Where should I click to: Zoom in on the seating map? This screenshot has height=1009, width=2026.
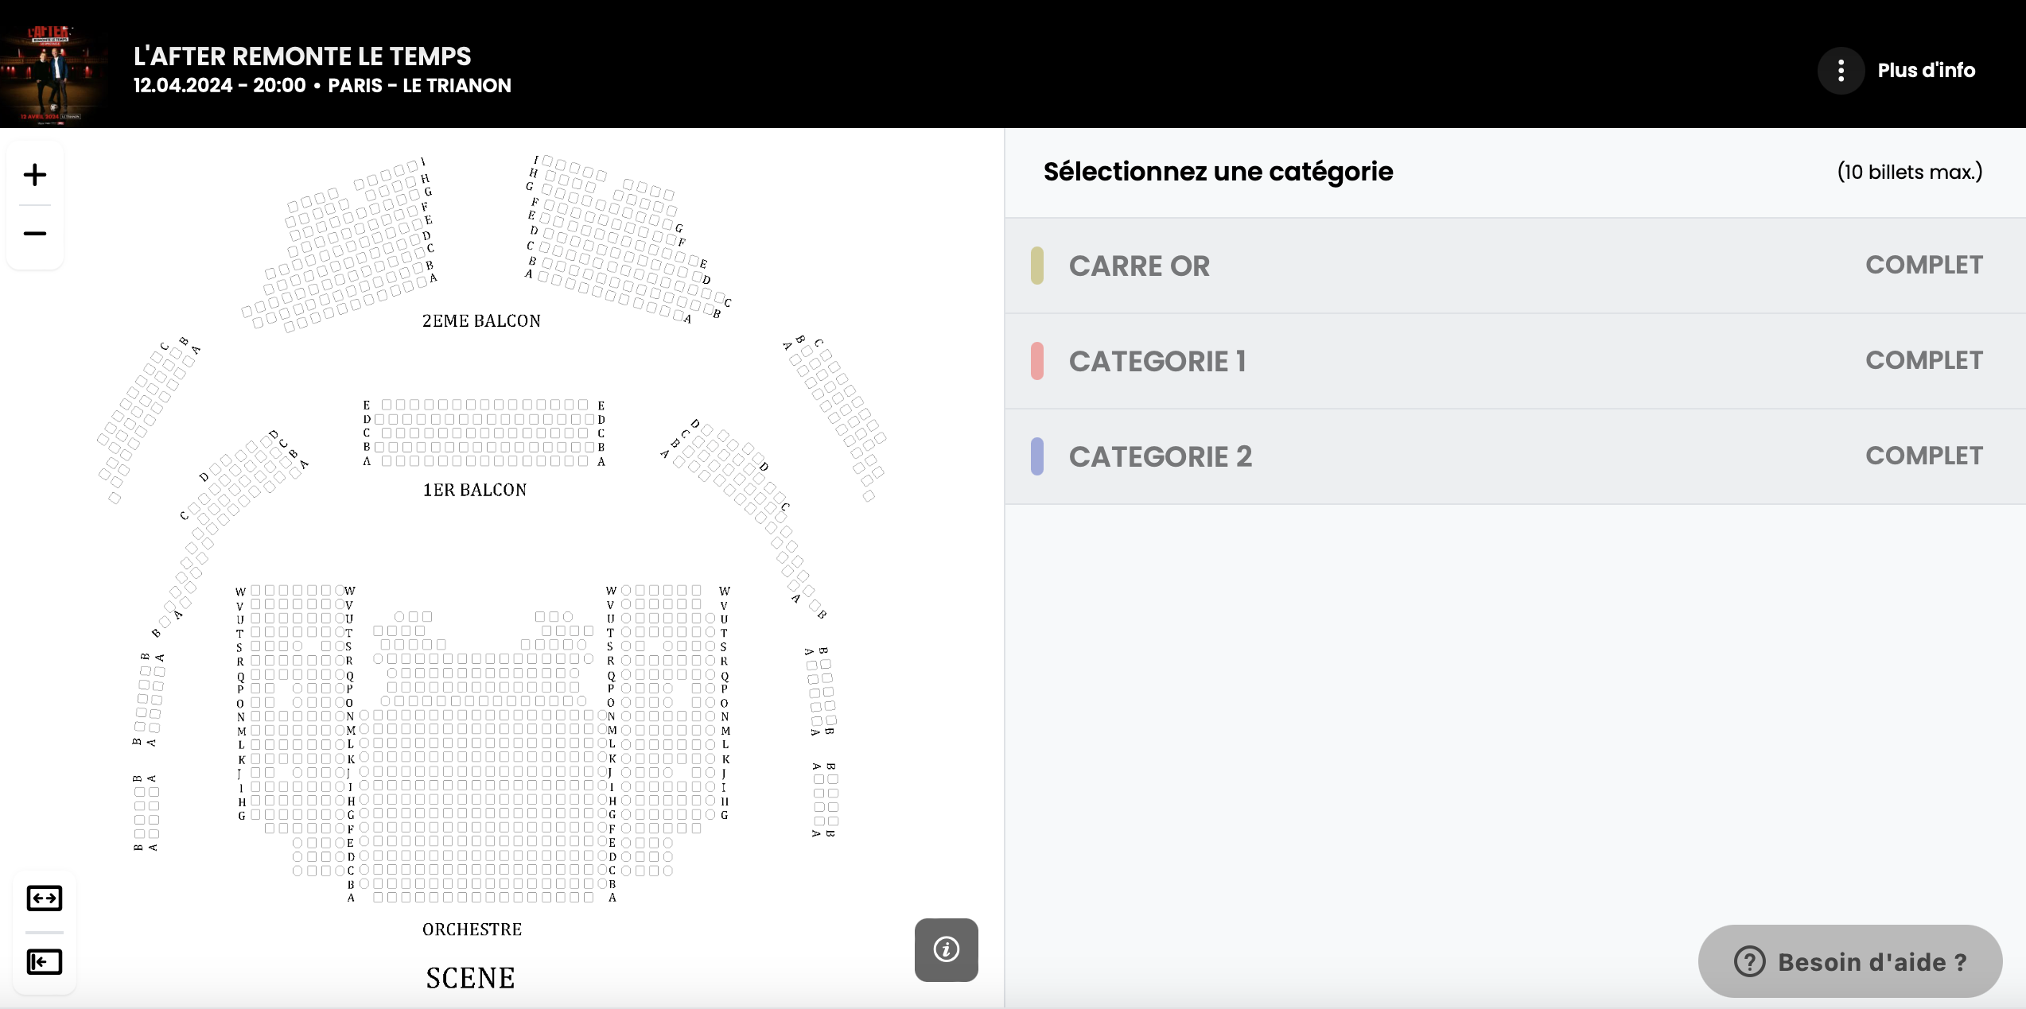click(35, 175)
